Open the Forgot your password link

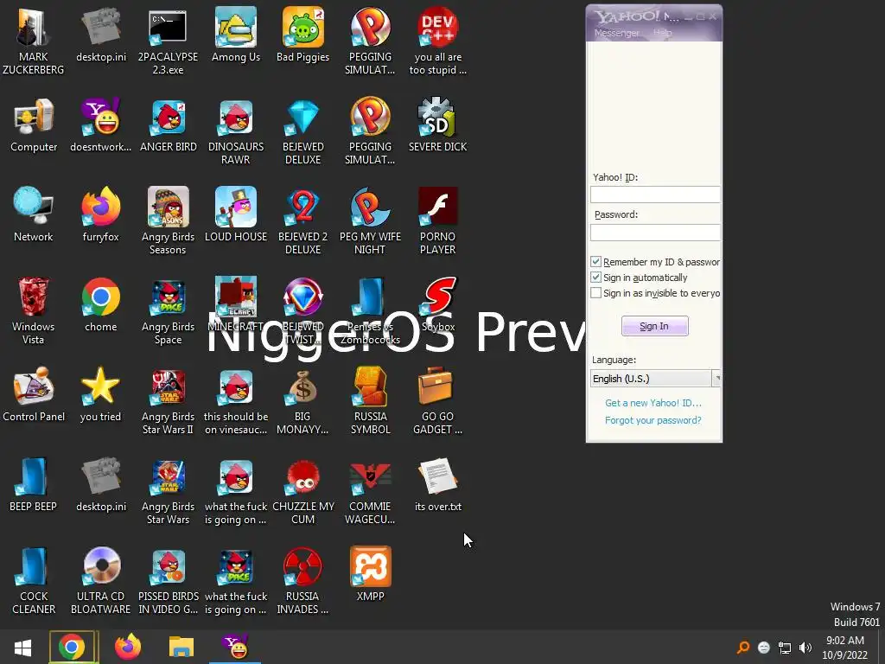(653, 420)
